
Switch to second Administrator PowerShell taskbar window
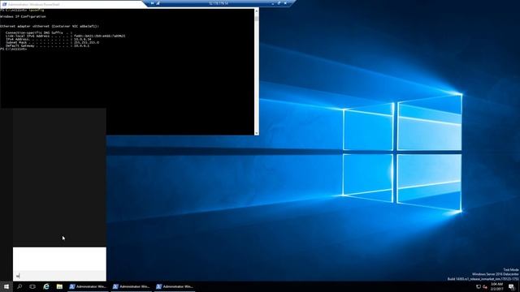[132, 286]
